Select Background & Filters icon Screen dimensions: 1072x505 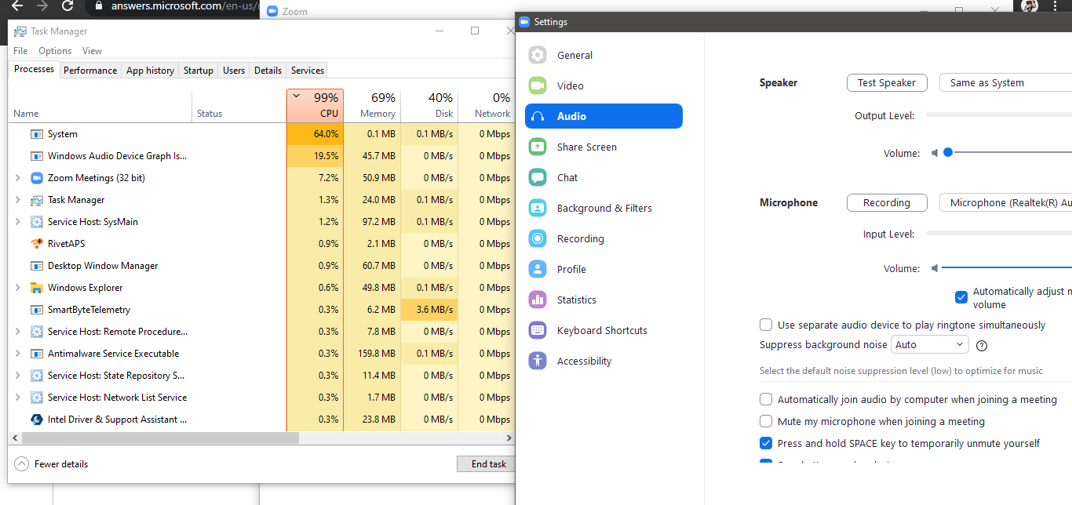tap(538, 208)
